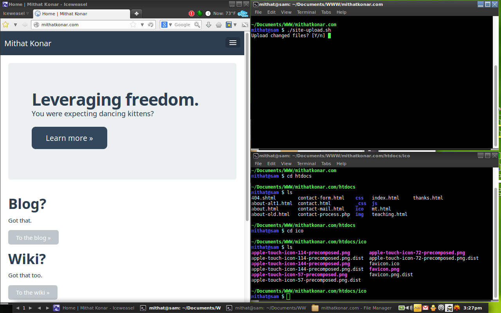The width and height of the screenshot is (501, 313).
Task: Click the reload icon in the URL bar
Action: coord(150,25)
